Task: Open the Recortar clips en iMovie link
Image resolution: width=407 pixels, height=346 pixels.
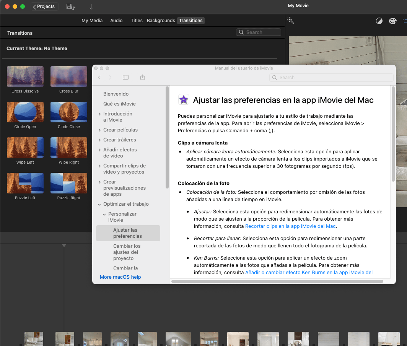Action: click(x=290, y=226)
